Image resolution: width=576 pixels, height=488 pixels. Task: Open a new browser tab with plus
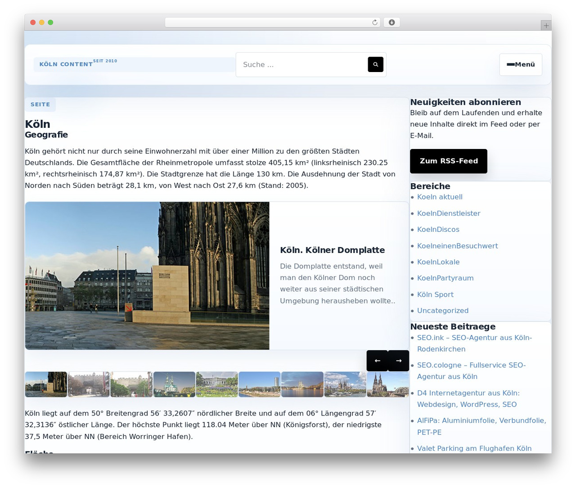click(546, 25)
